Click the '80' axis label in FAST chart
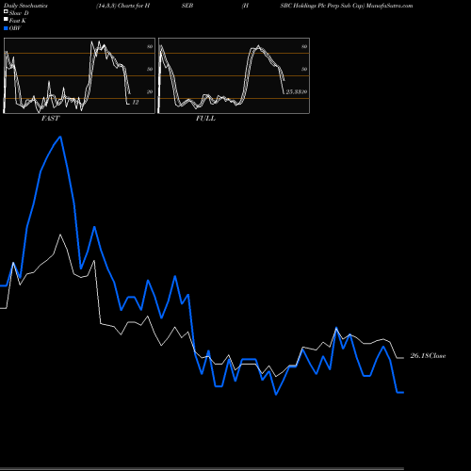 tap(150, 46)
